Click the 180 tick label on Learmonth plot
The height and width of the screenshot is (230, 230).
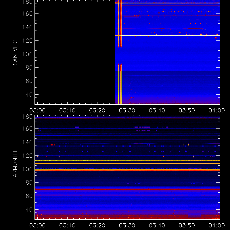pos(27,117)
